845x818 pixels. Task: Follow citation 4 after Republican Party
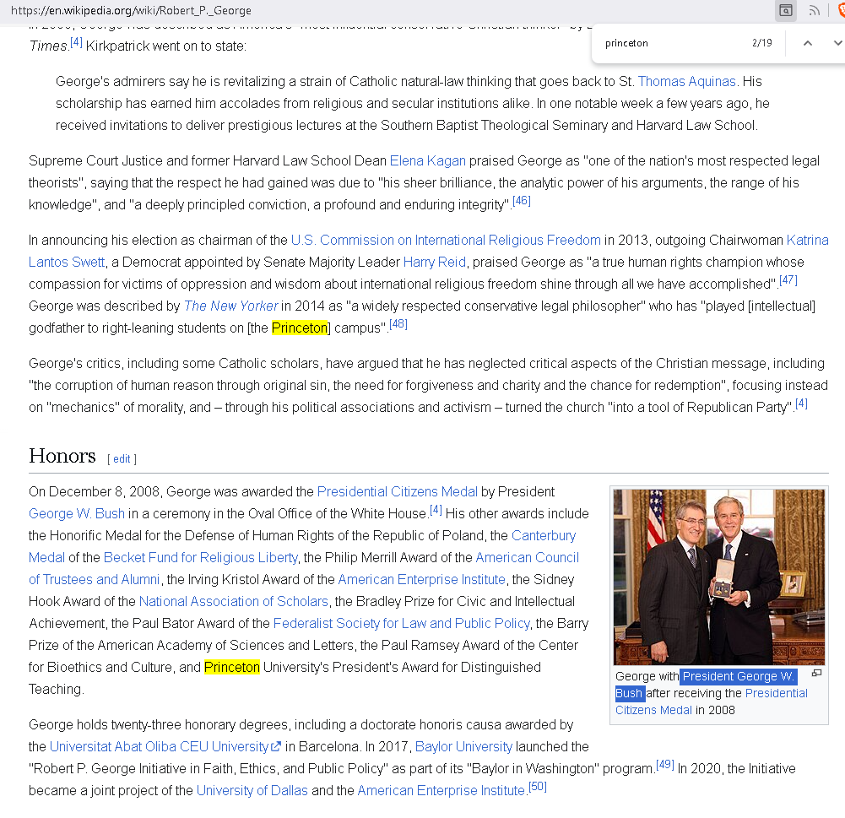click(801, 404)
